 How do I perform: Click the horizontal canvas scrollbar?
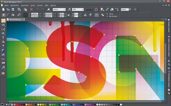[85, 101]
